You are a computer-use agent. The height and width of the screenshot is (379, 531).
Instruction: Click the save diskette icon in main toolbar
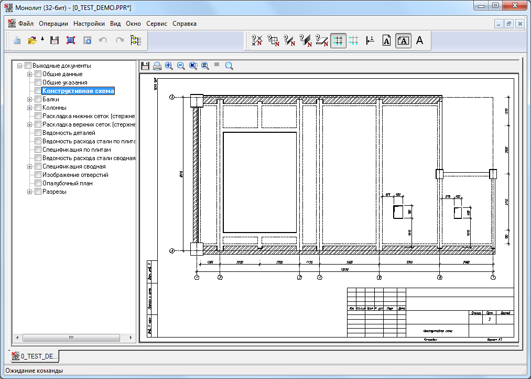[x=54, y=40]
